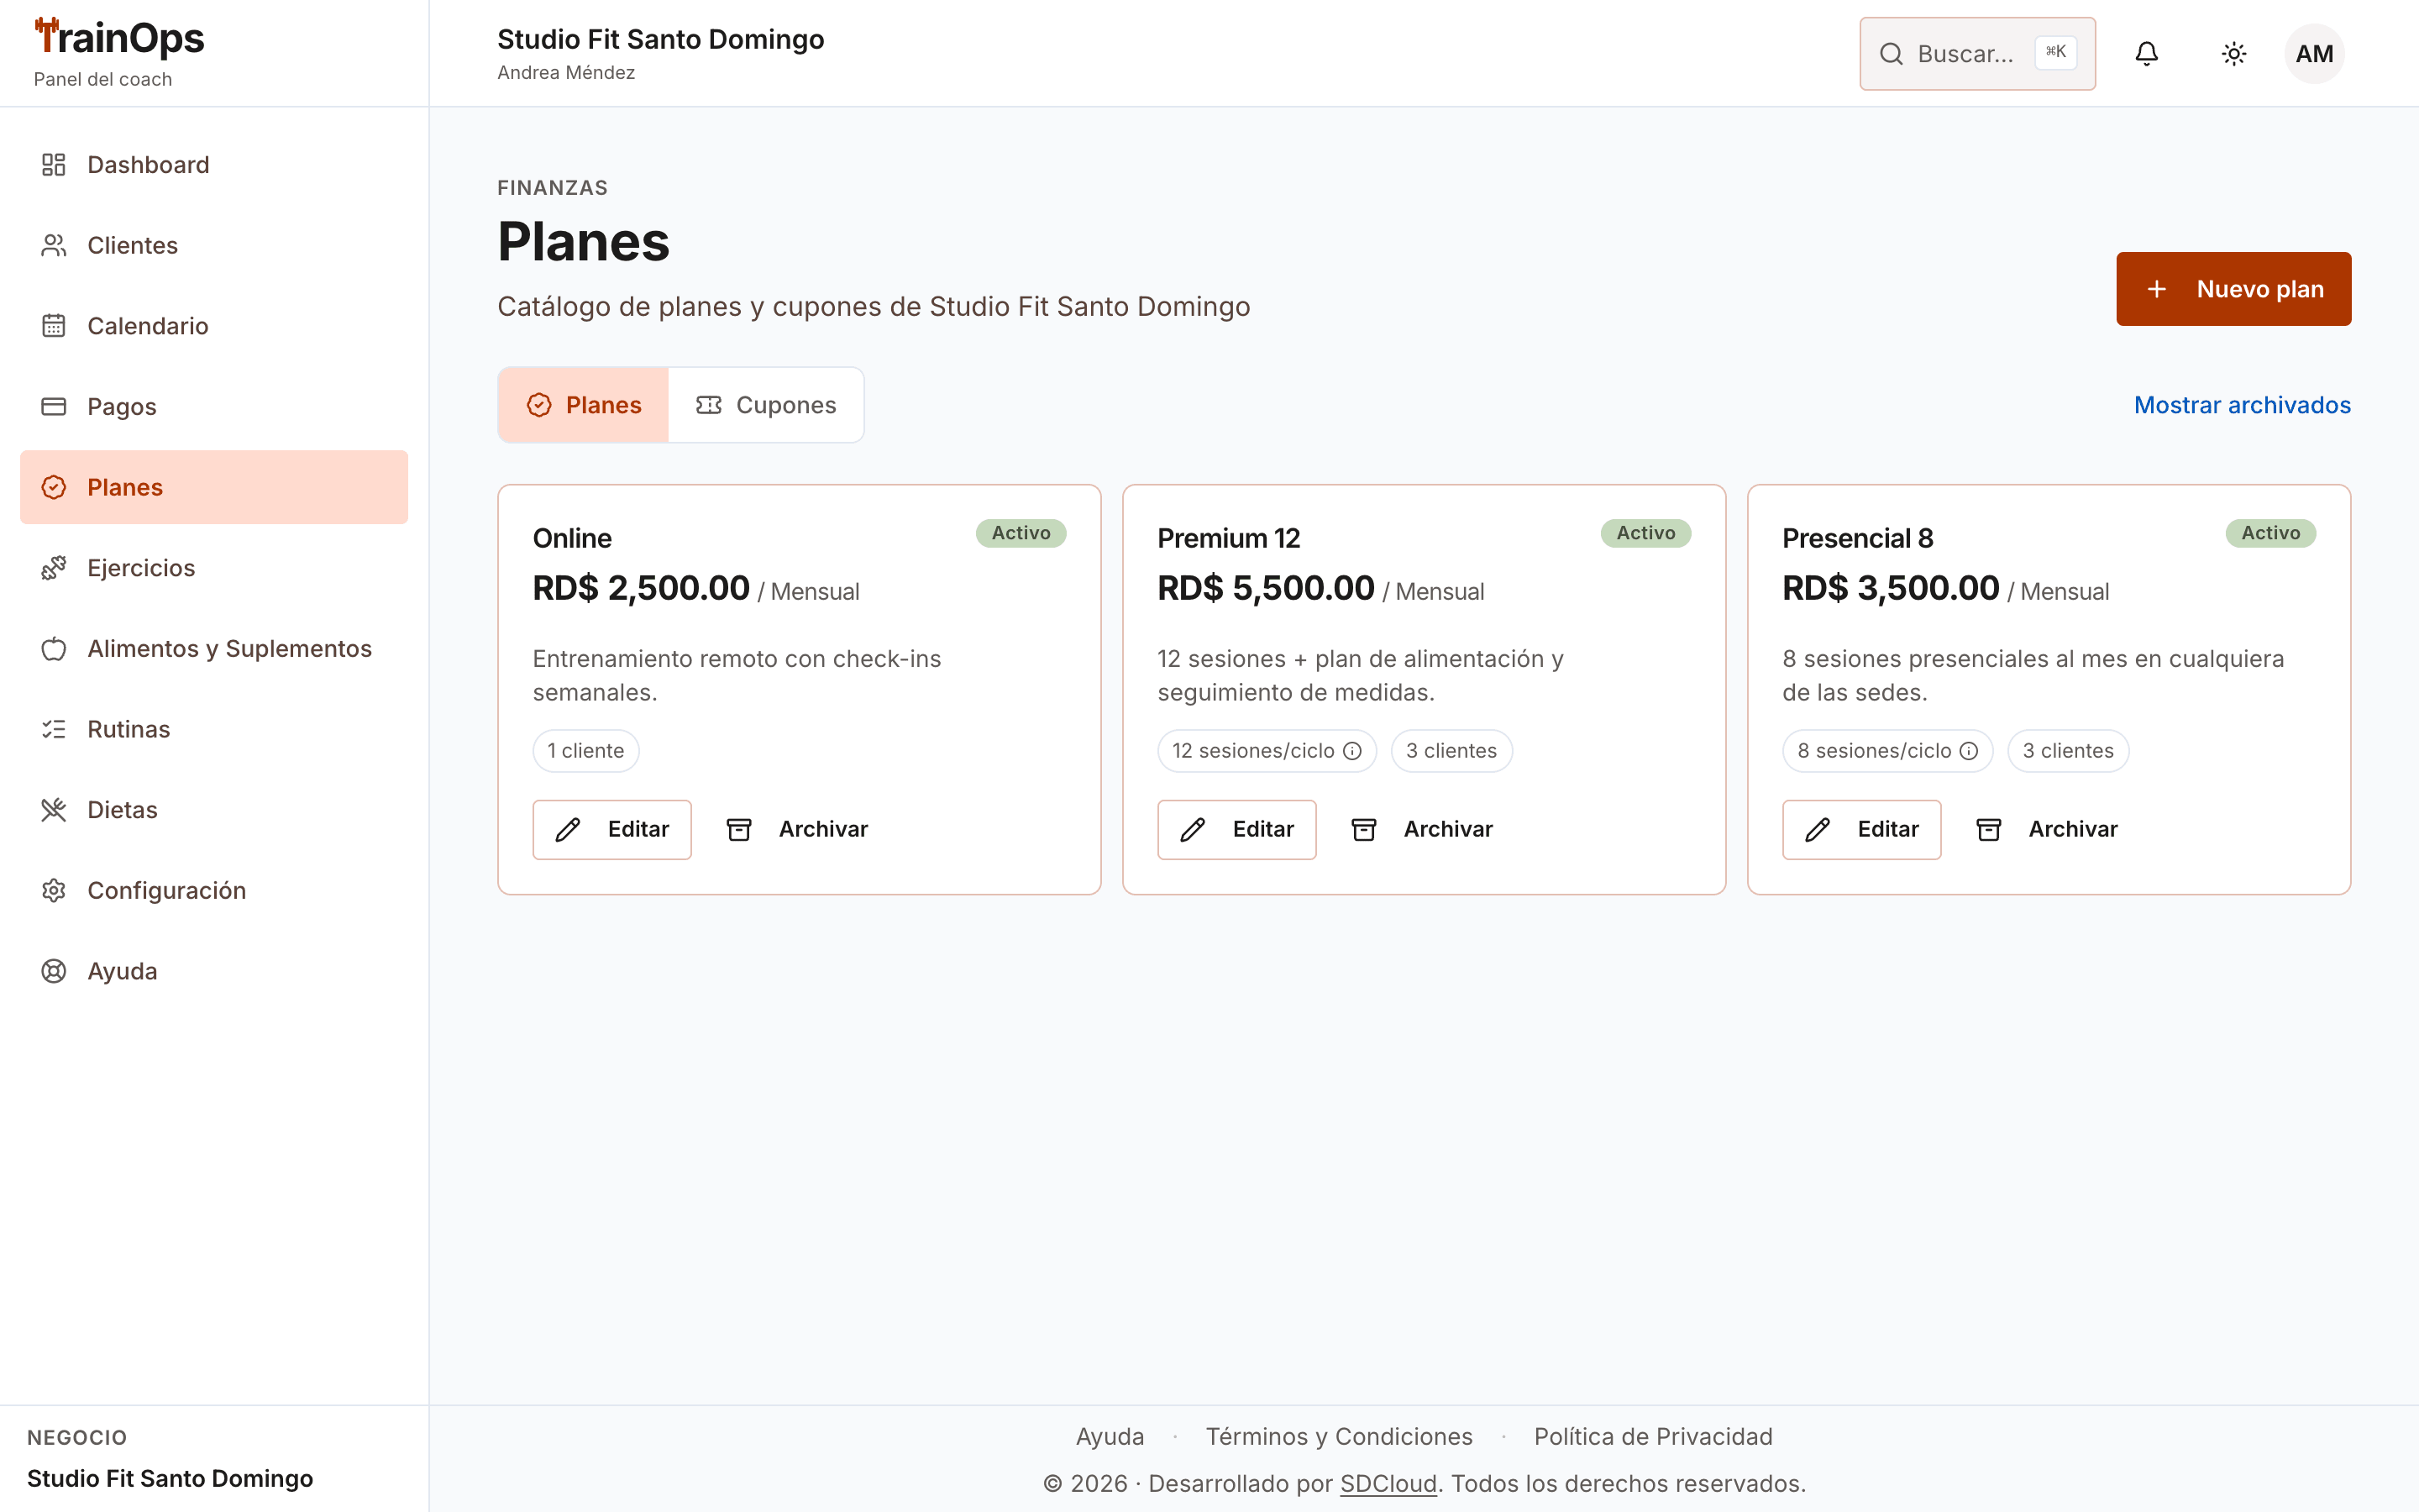Open Calendario in sidebar
This screenshot has width=2419, height=1512.
(x=214, y=326)
